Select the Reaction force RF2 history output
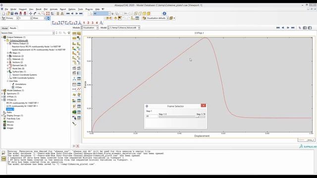Image resolution: width=317 pixels, height=178 pixels. 36,46
